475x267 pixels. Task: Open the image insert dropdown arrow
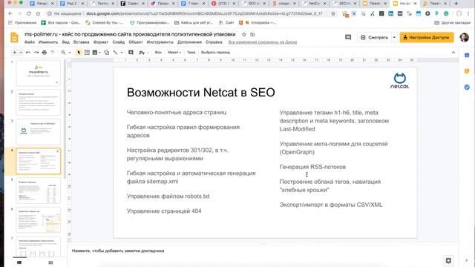pyautogui.click(x=99, y=53)
